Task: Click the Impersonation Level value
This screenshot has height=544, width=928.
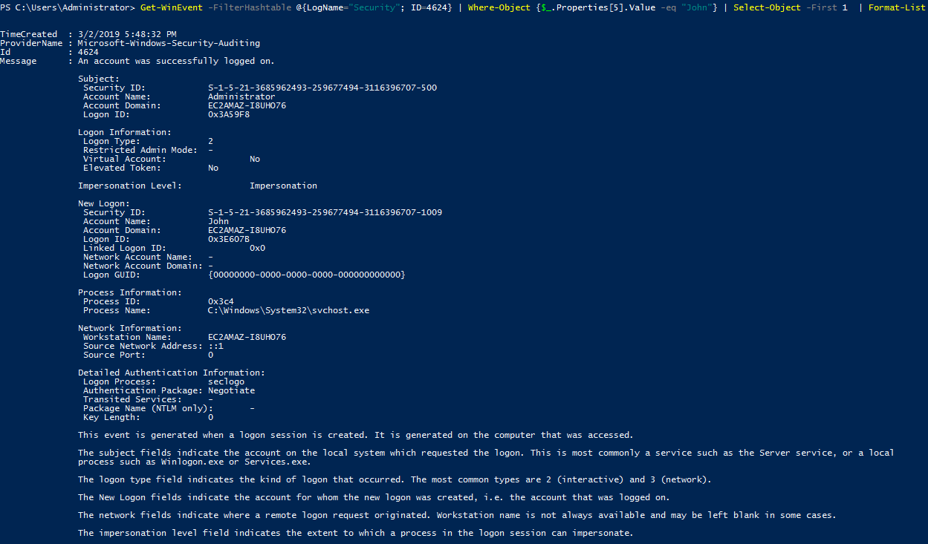Action: coord(283,186)
